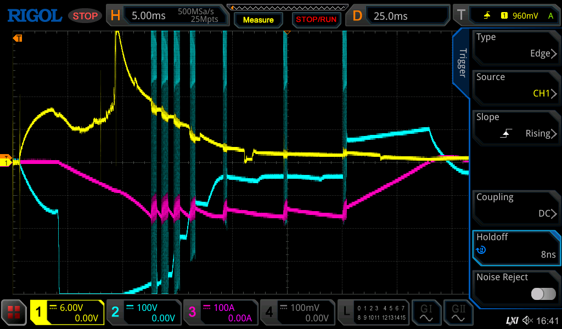The image size is (562, 329).
Task: Toggle channel 1 yellow 6.00V label
Action: [x=67, y=313]
